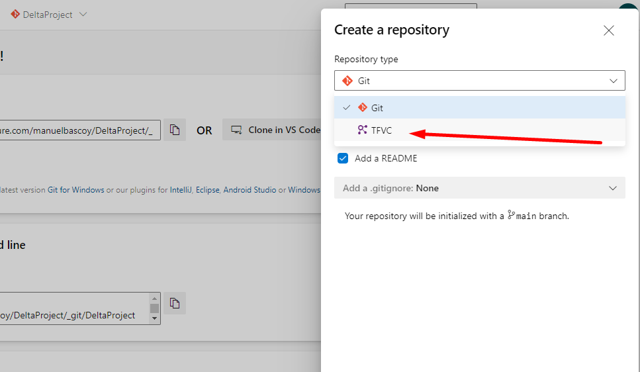The image size is (640, 372).
Task: Click the clone URL text field
Action: coord(79,130)
